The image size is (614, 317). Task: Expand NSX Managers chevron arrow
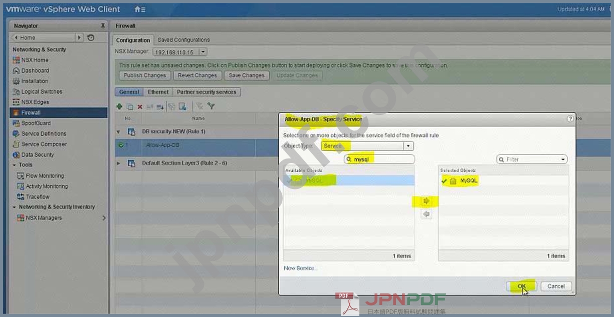click(104, 218)
